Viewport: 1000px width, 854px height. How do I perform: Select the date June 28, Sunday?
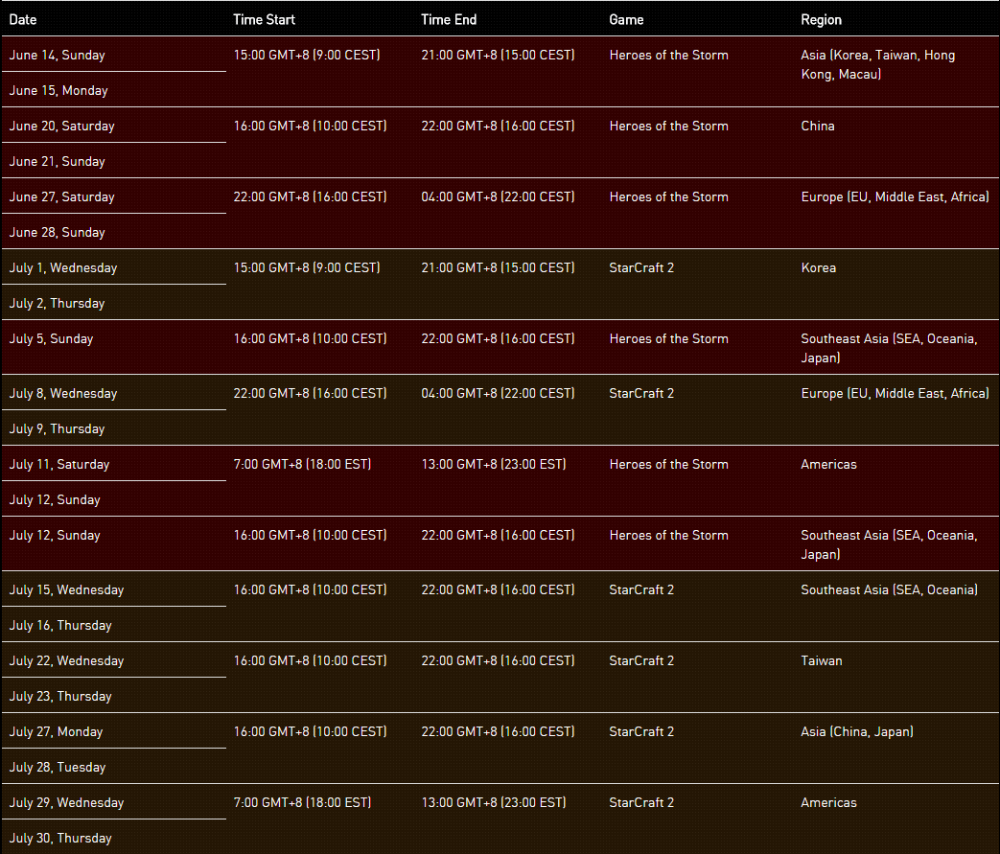[x=57, y=232]
